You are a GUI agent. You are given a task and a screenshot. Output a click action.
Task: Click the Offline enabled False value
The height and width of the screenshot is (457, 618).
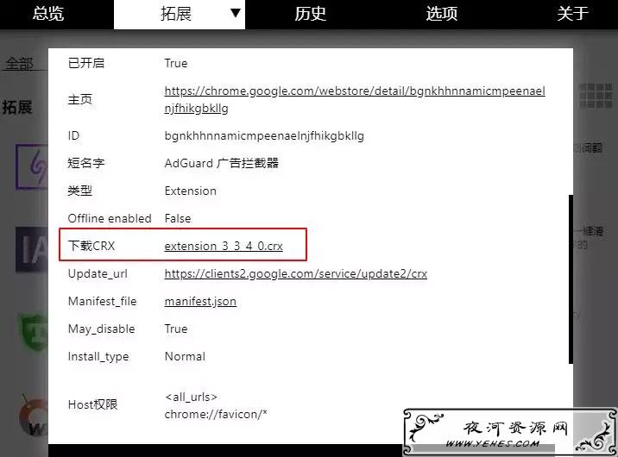178,218
